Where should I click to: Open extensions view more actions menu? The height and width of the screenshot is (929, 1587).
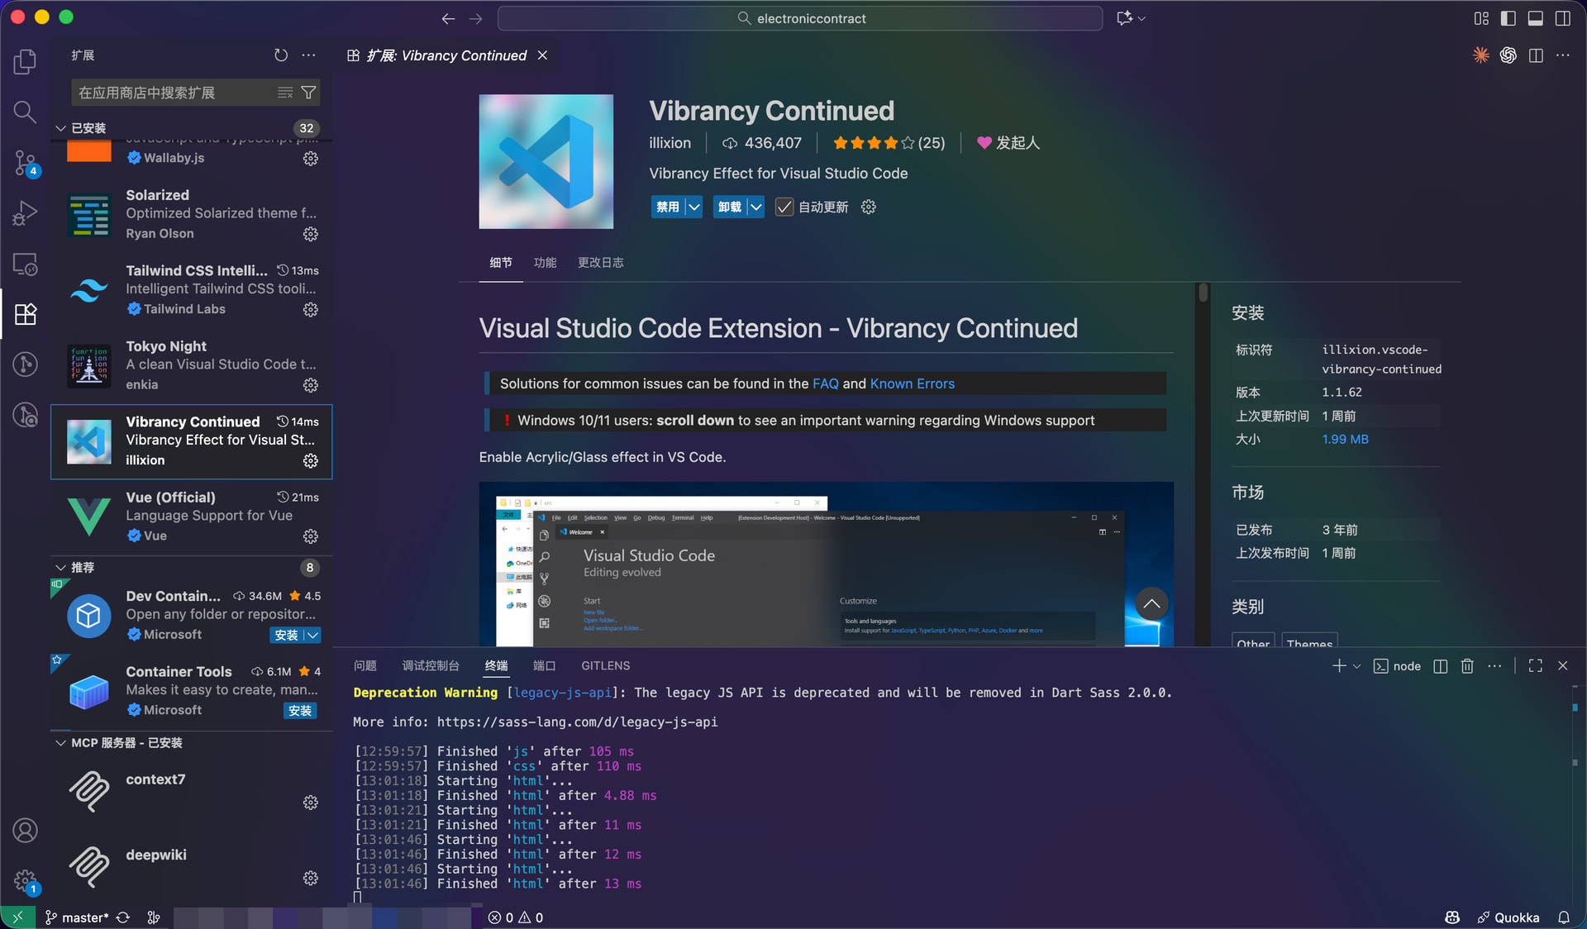308,55
